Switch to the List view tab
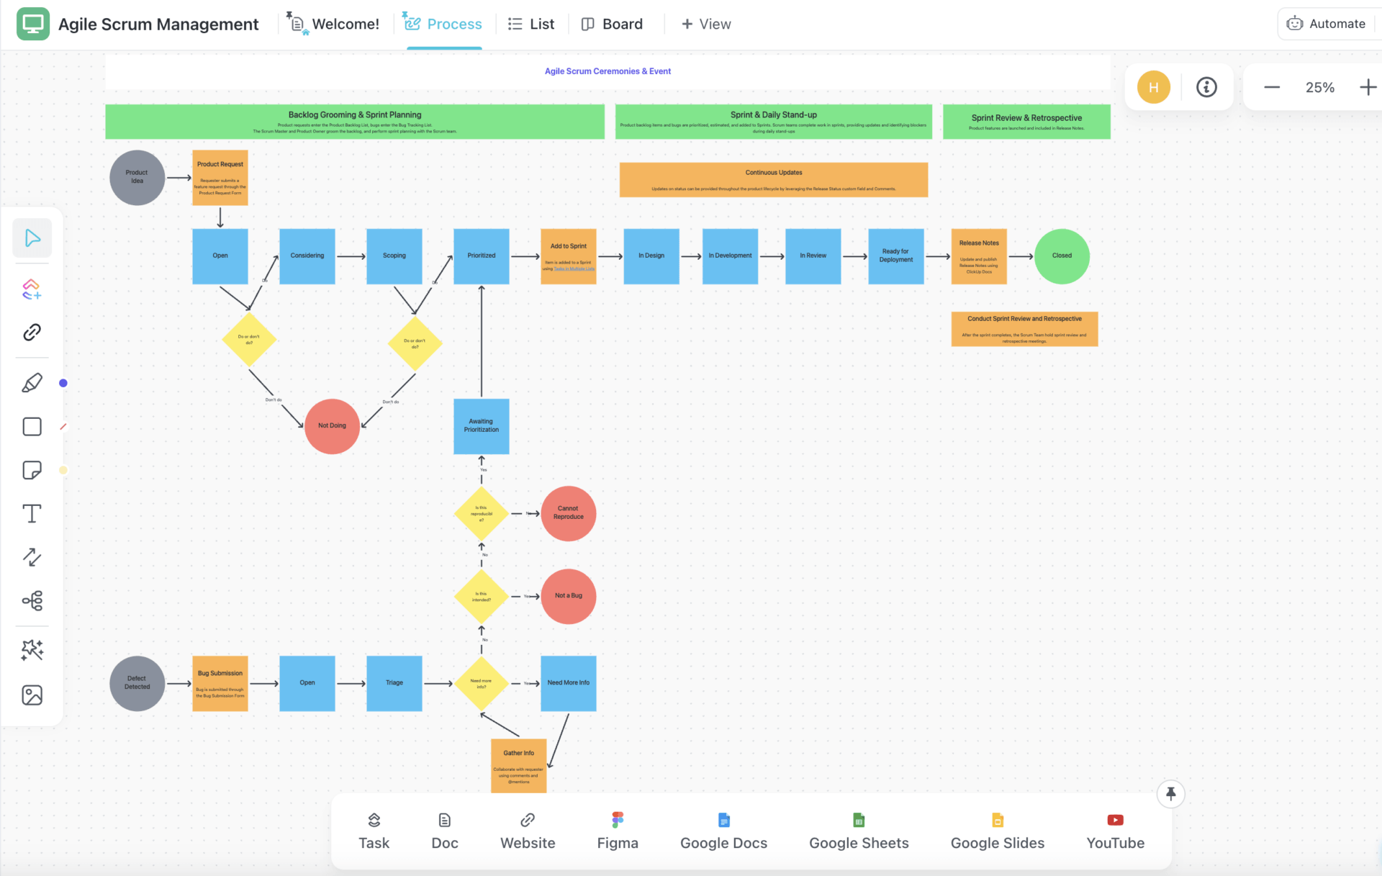 [x=530, y=22]
